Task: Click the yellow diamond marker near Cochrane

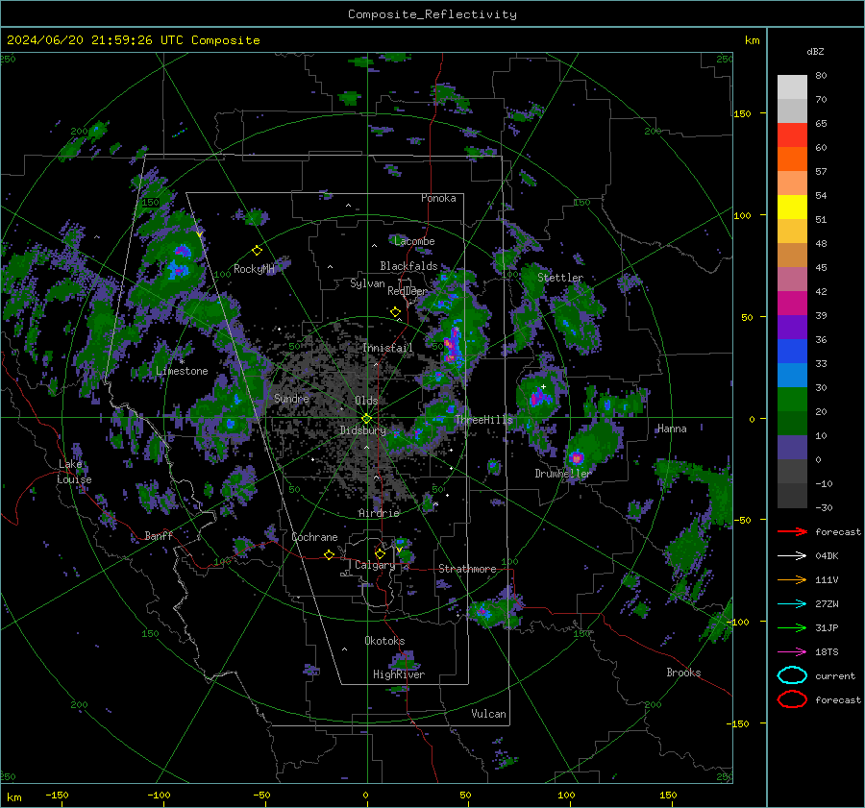Action: point(329,554)
